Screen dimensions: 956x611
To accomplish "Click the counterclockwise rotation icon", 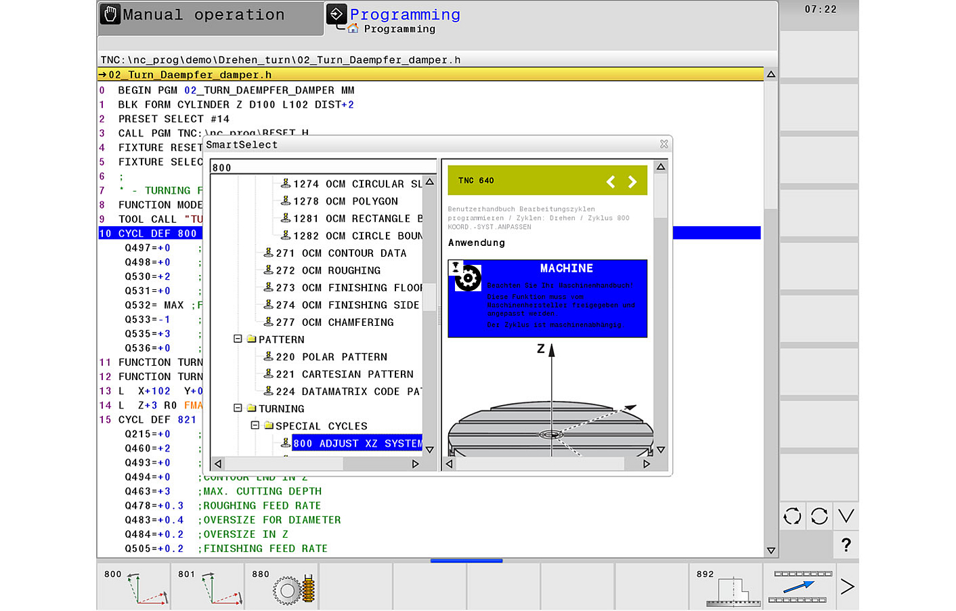I will [791, 516].
